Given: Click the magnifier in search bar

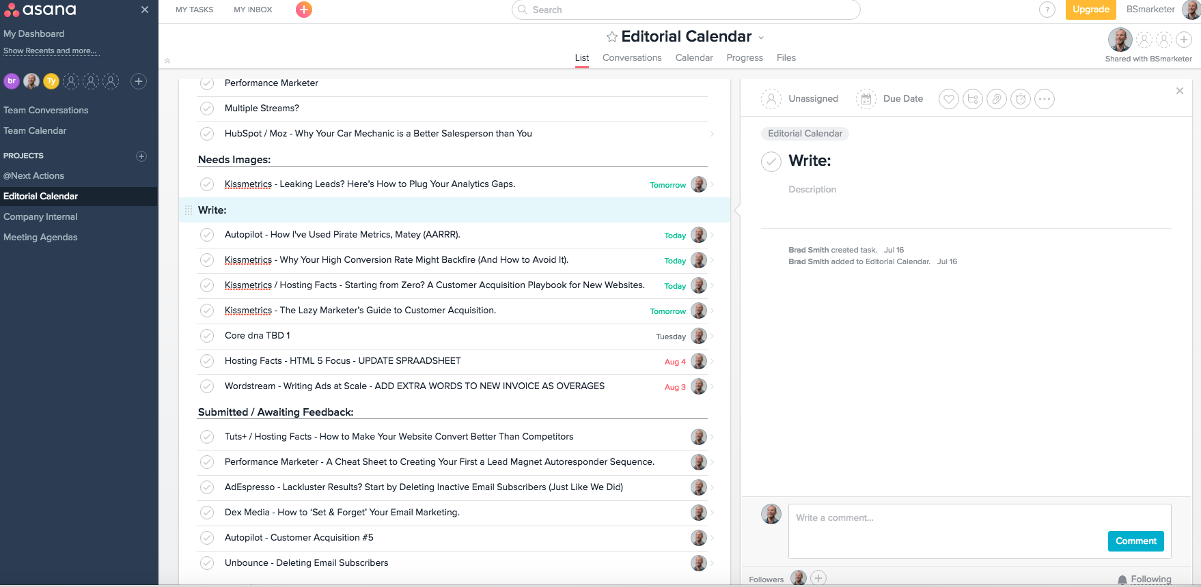Looking at the screenshot, I should point(523,10).
